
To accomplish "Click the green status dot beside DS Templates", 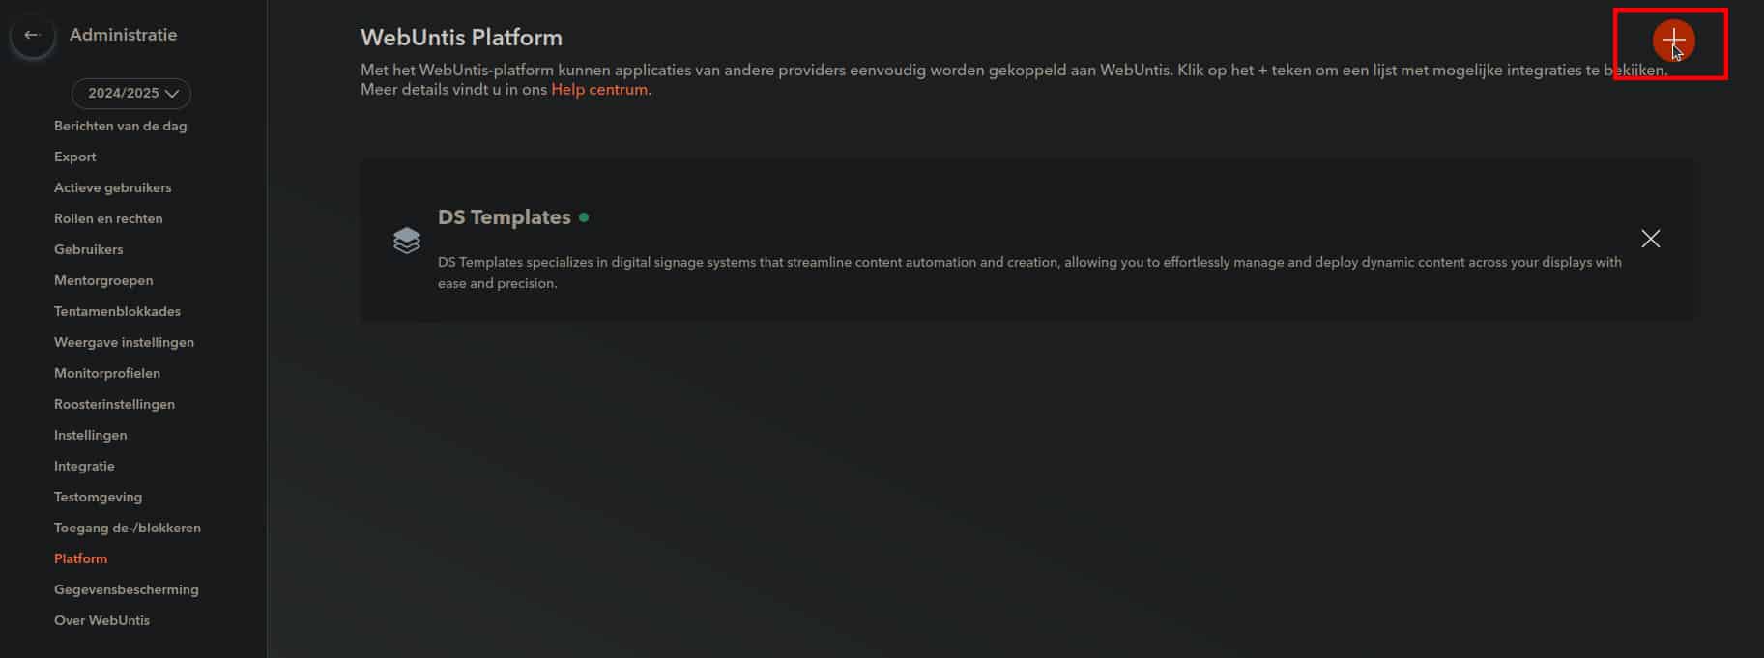I will coord(584,217).
